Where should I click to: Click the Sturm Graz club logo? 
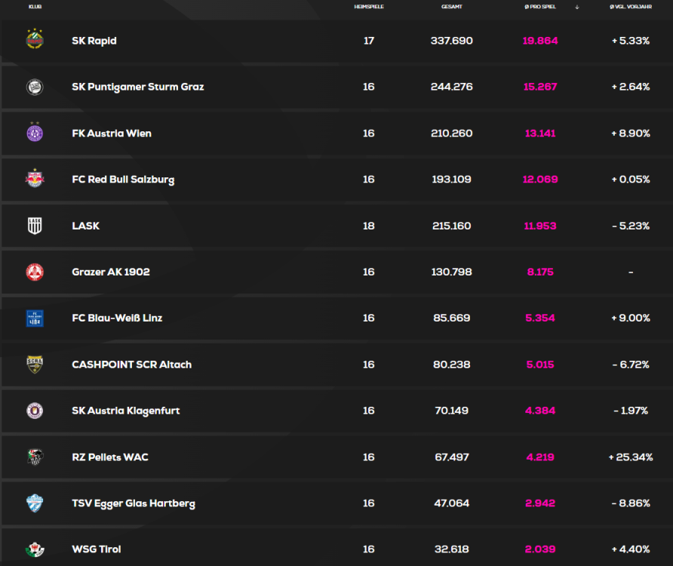(x=35, y=87)
